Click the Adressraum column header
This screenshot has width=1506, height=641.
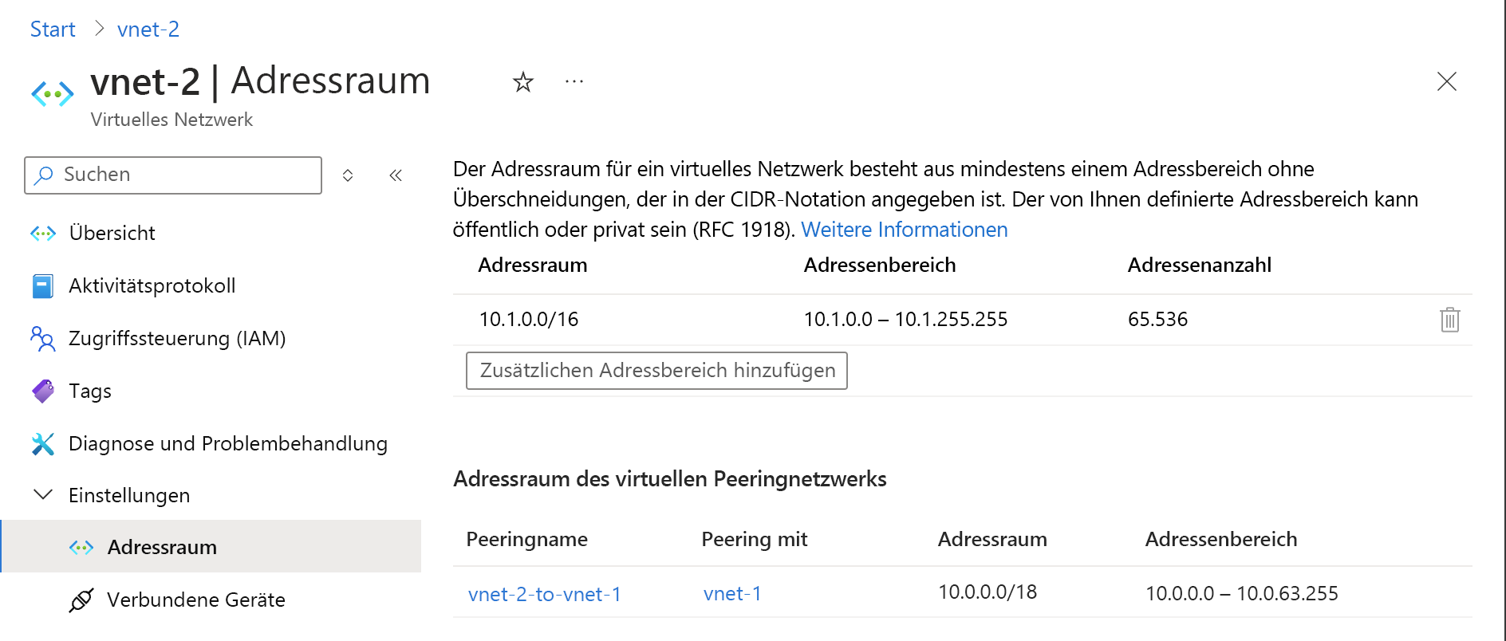[533, 265]
